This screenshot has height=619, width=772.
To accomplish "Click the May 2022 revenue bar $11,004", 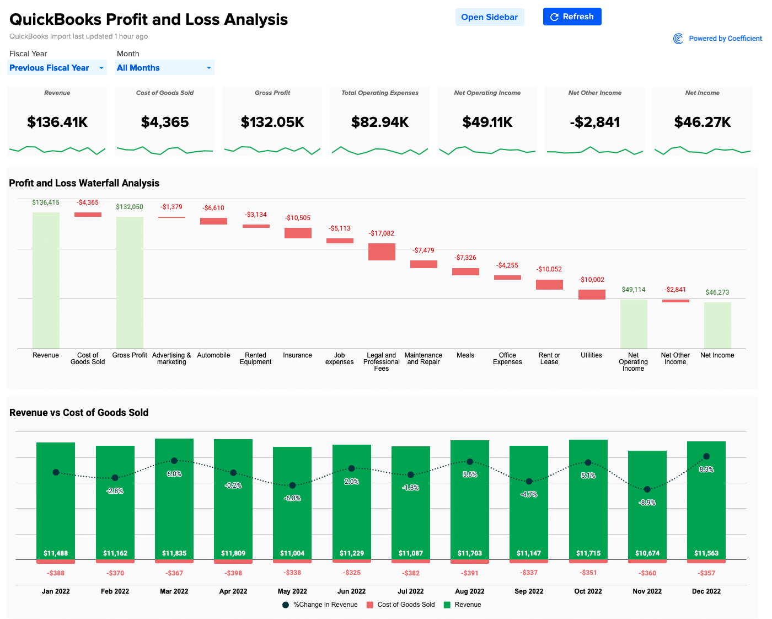I will point(292,503).
